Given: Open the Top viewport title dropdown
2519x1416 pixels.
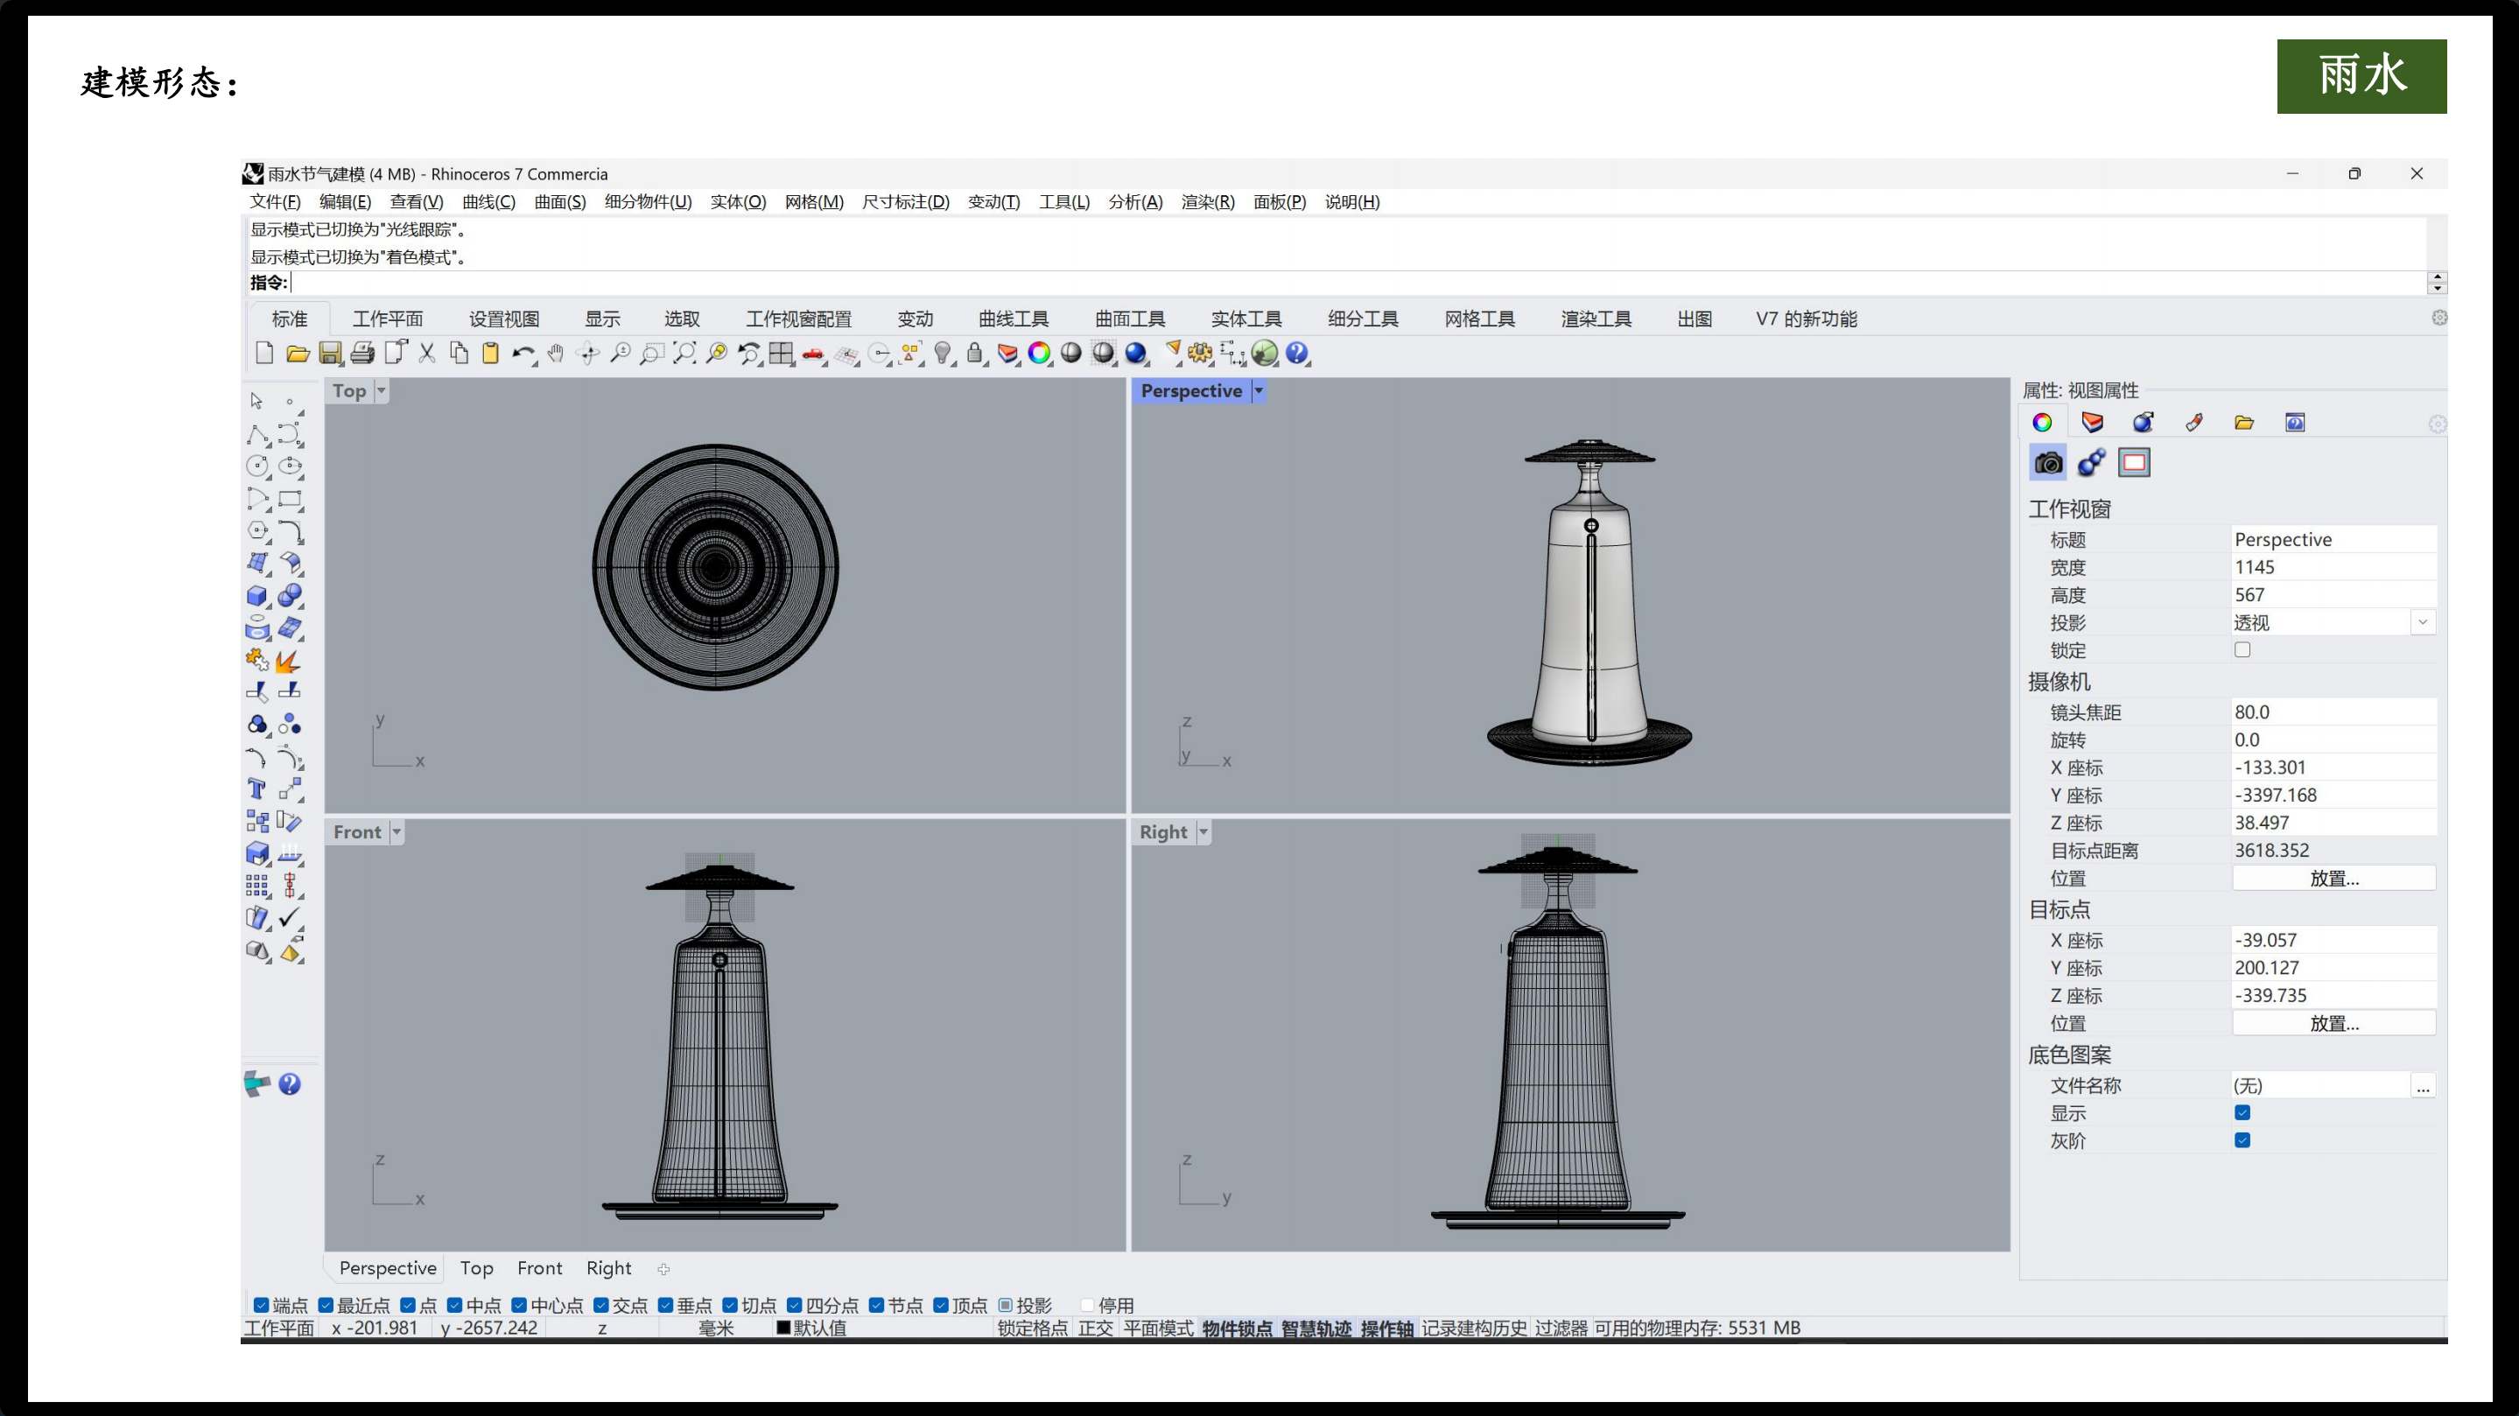Looking at the screenshot, I should 382,391.
